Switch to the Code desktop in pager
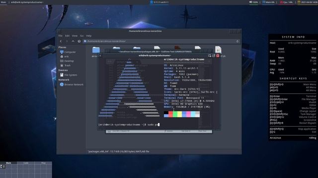This screenshot has width=318, height=178. pos(26,163)
